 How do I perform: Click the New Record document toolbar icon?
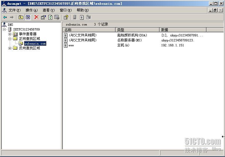[x=82, y=17]
